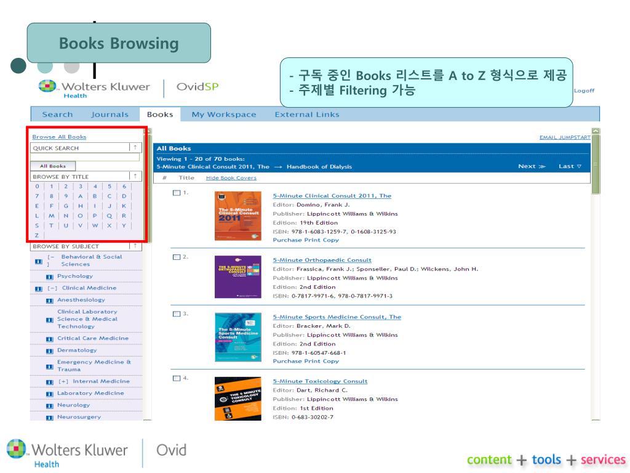Click the Wolters Kluwer Health header logo
This screenshot has height=473, width=630.
click(x=94, y=89)
